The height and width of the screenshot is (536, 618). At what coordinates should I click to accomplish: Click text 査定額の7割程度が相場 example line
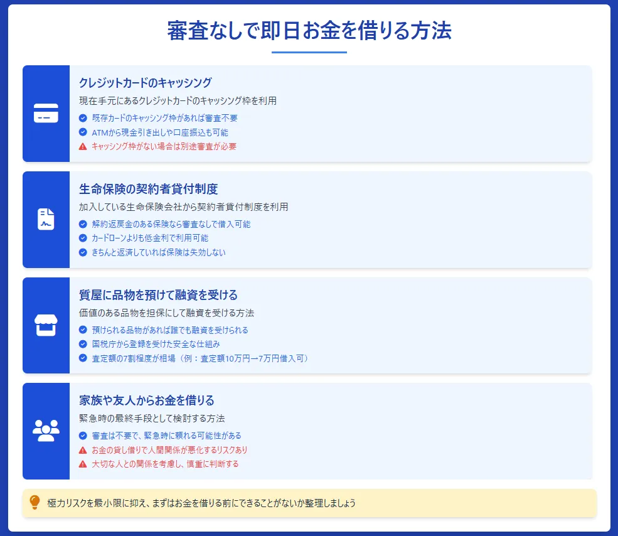point(200,358)
